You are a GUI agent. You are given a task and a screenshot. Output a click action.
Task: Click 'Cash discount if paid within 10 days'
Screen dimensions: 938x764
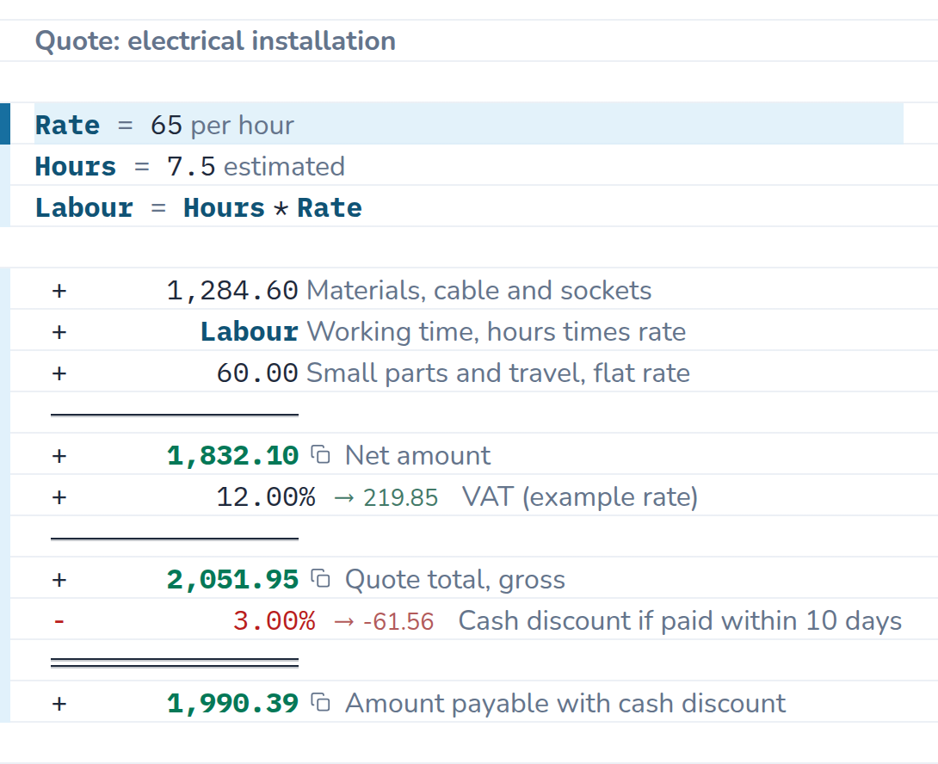(x=680, y=621)
